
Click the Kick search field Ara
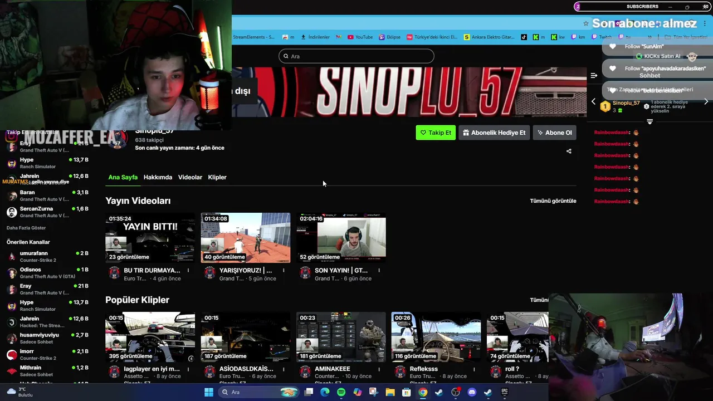coord(356,56)
